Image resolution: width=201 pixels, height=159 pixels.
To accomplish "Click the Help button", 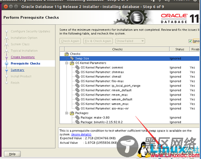I will point(12,154).
